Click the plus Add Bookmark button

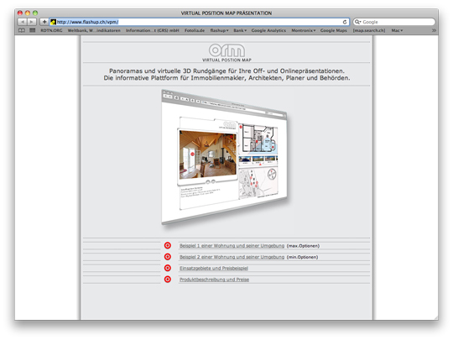click(x=44, y=22)
